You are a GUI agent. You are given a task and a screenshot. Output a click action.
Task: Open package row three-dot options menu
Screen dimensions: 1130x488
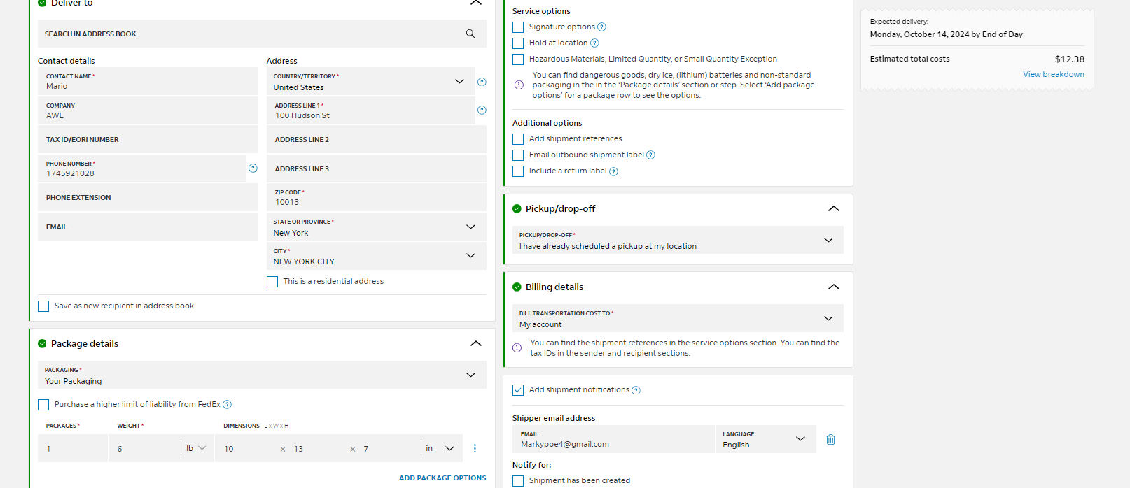(x=475, y=448)
